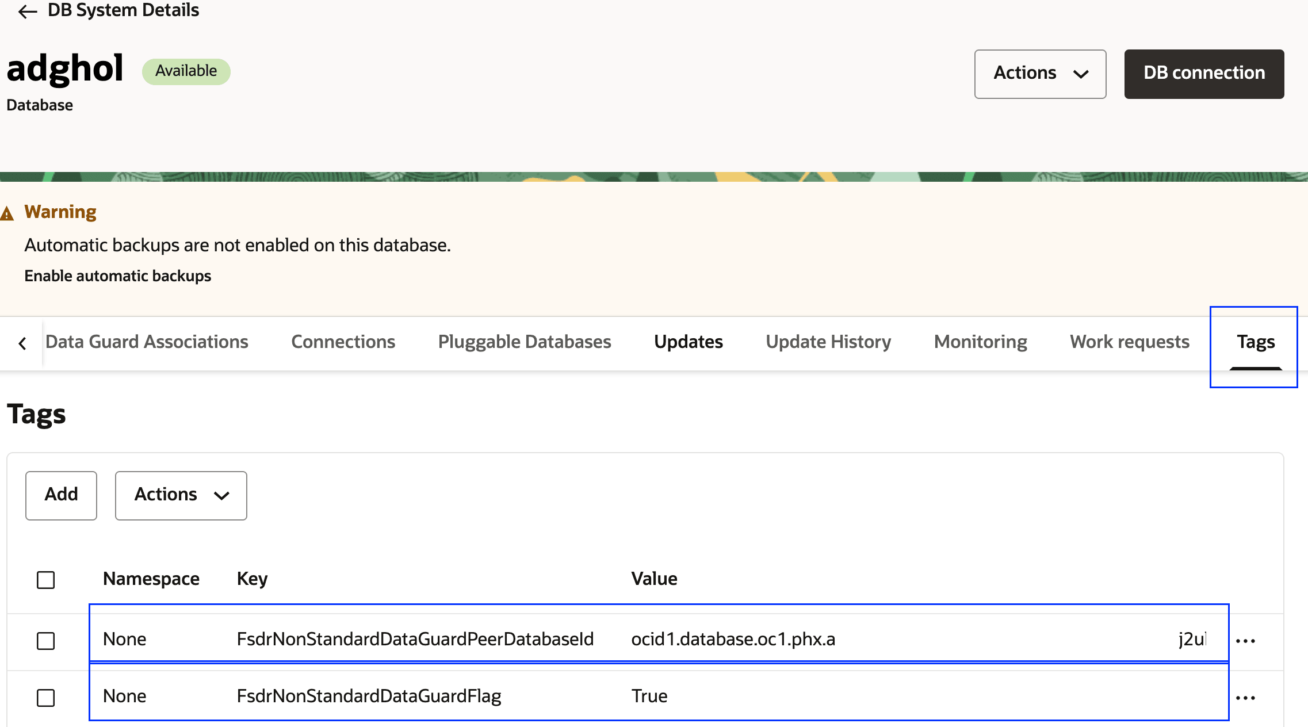
Task: Select the checkbox for the DataGuardFlag tag row
Action: 45,697
